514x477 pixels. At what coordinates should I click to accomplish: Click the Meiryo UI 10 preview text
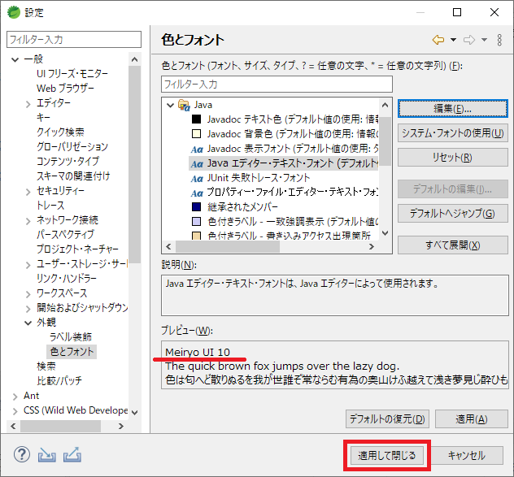pyautogui.click(x=198, y=352)
